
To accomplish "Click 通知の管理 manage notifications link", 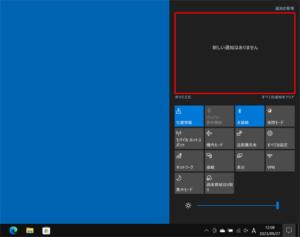I will pos(284,8).
